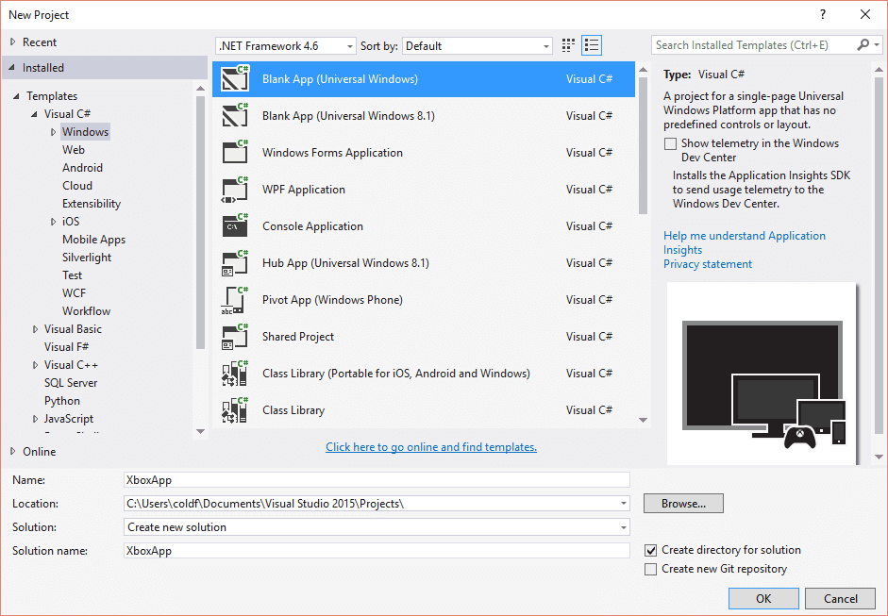Click the project Name input field
Screen dimensions: 888x616
(x=377, y=479)
